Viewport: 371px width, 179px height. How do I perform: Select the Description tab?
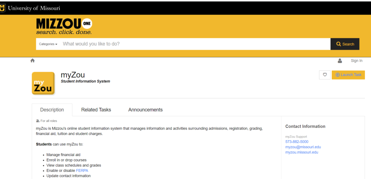(52, 110)
